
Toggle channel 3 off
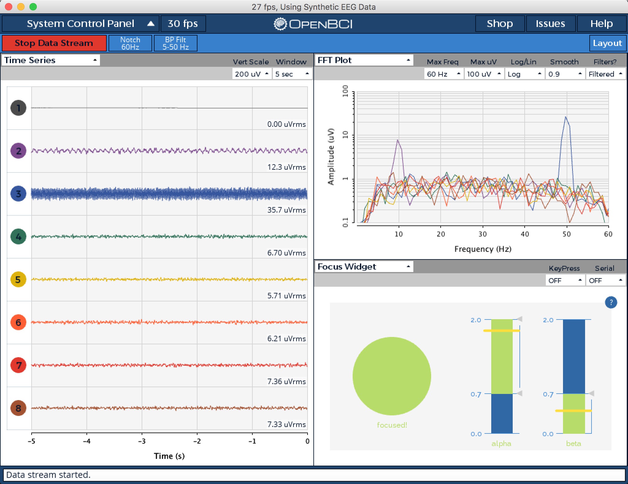pyautogui.click(x=18, y=193)
